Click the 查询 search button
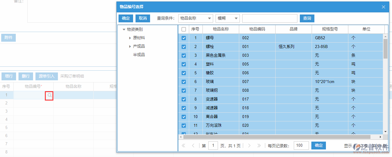 click(x=307, y=18)
